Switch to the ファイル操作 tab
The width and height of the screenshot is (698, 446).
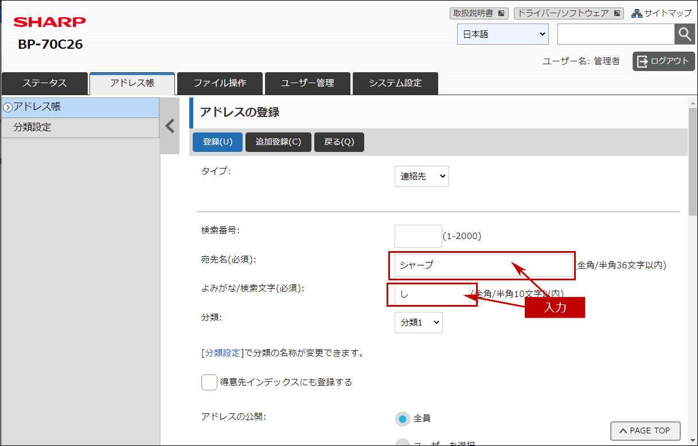click(x=220, y=83)
